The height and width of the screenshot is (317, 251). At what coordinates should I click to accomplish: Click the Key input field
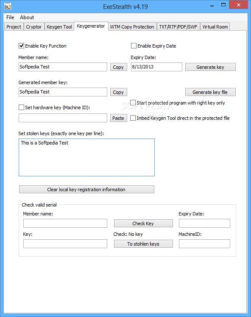65,244
